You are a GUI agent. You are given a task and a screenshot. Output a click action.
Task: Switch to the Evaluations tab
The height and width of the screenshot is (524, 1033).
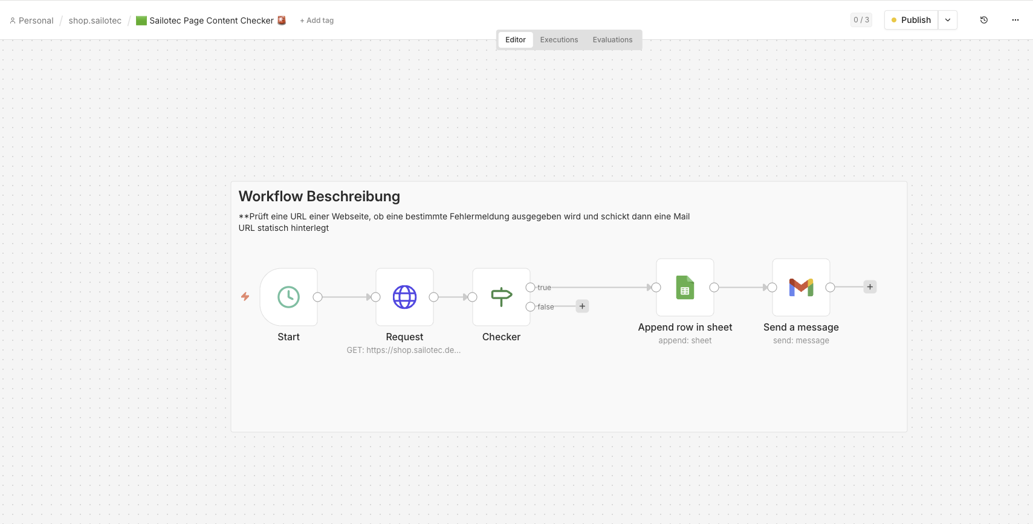612,40
